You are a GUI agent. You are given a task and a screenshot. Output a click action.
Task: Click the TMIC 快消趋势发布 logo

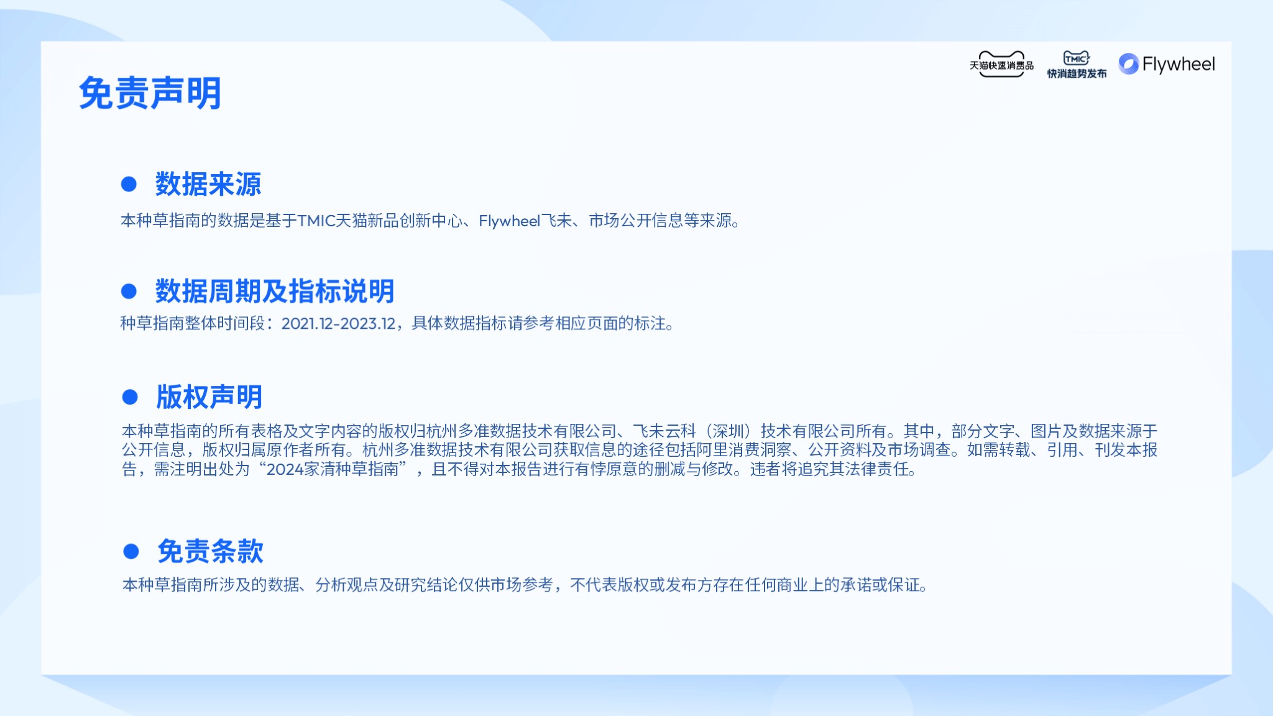click(1077, 65)
